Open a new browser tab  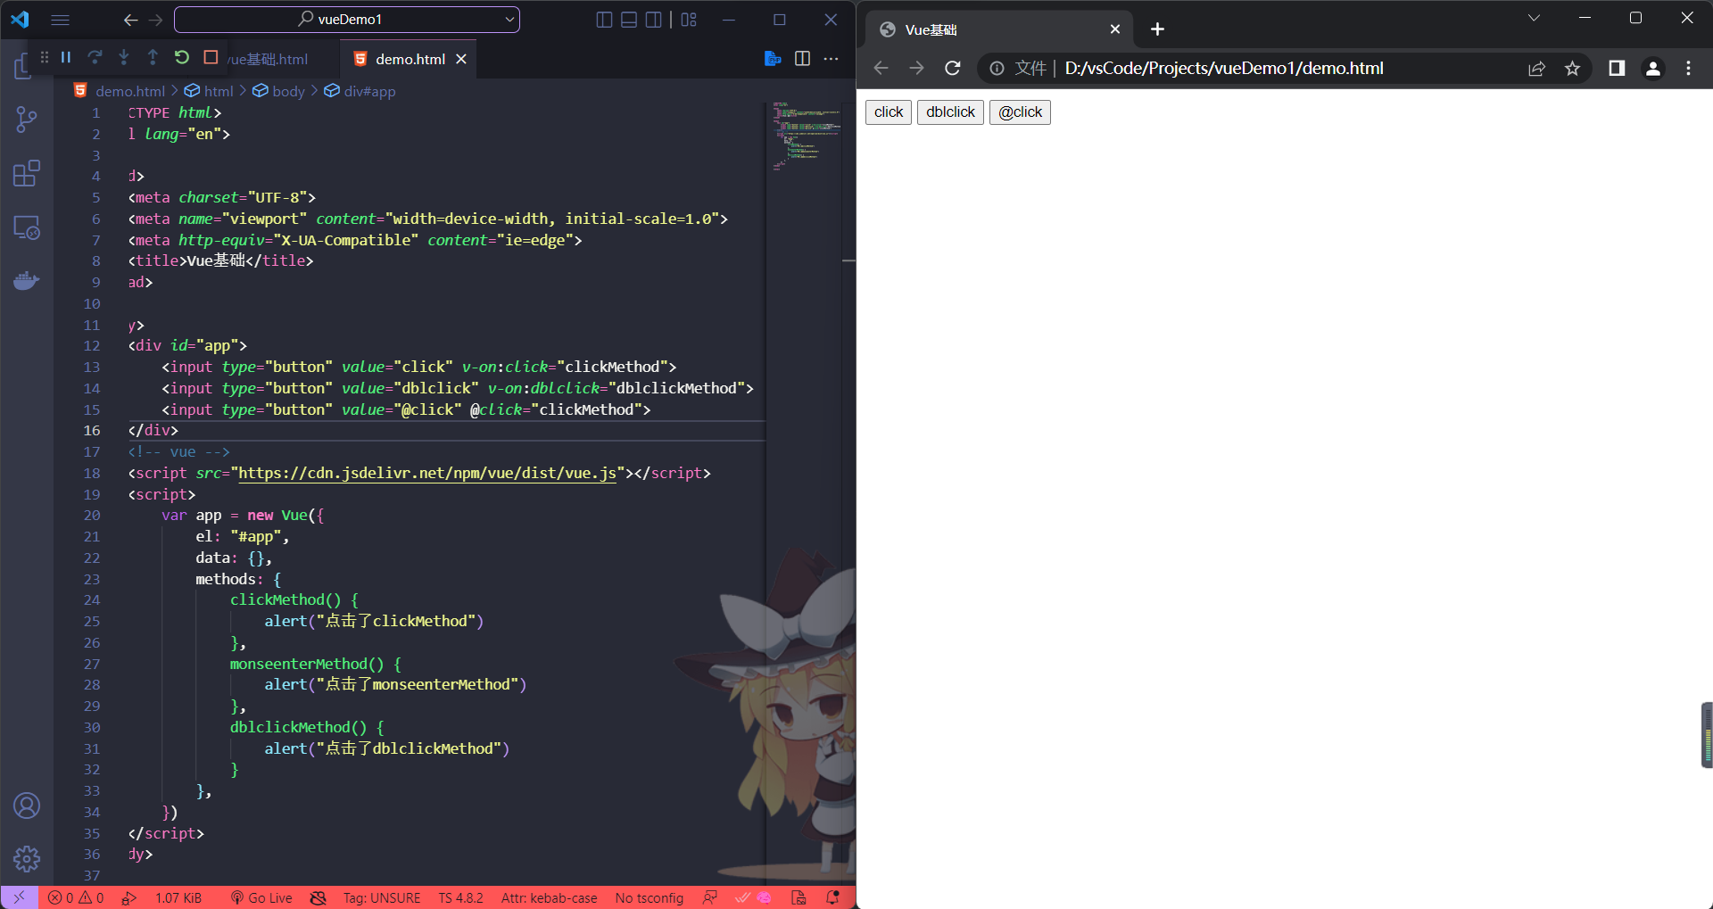1157,29
